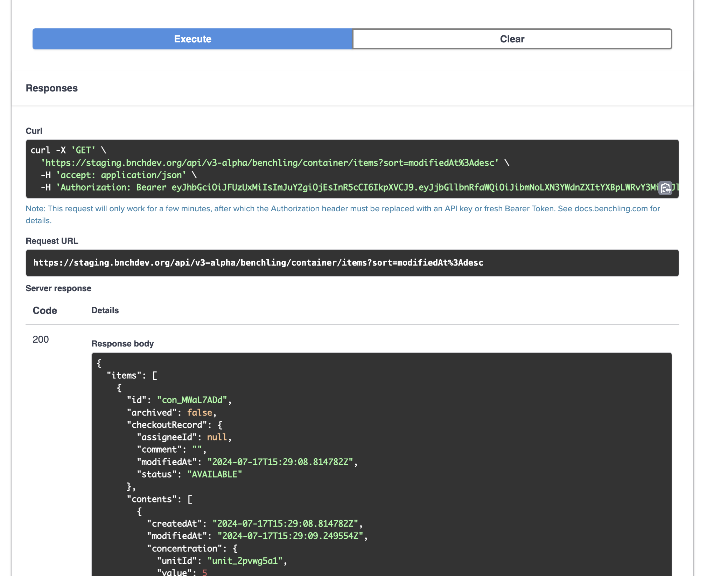Select the contents modifiedAt 15:29:09 timestamp
721x576 pixels.
(290, 536)
